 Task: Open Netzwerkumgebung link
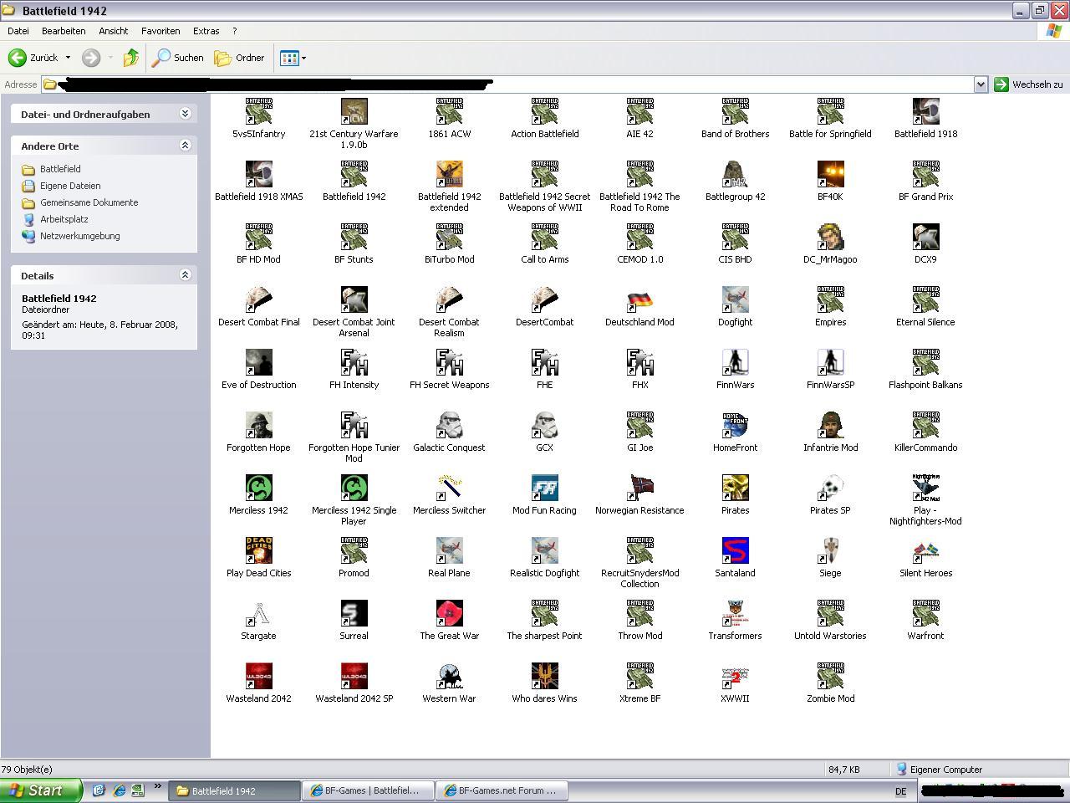coord(80,236)
